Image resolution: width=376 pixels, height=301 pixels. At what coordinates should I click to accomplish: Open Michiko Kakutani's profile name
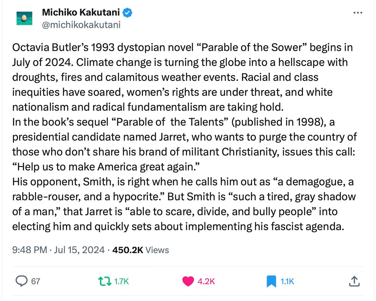pos(81,12)
